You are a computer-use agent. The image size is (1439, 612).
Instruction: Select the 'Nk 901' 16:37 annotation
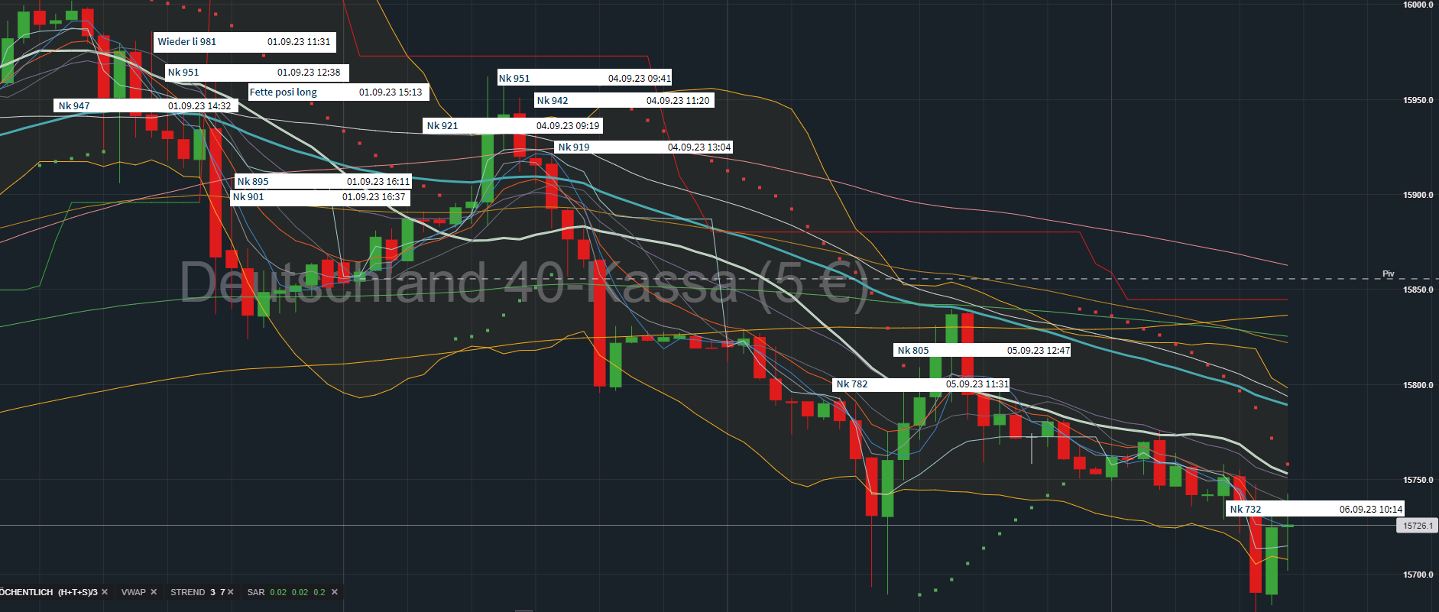[x=321, y=197]
